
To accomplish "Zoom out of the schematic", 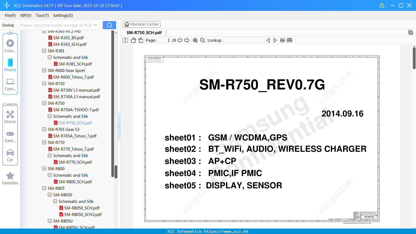I will point(202,40).
